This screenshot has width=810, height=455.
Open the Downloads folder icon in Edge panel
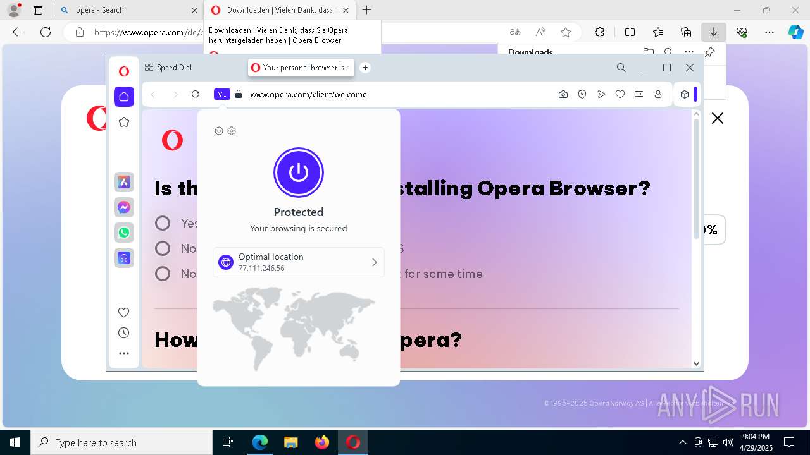pos(648,52)
